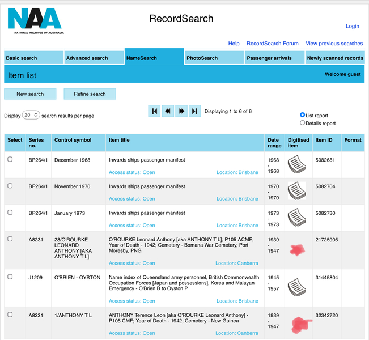
Task: Switch to the Basic search tab
Action: 33,58
